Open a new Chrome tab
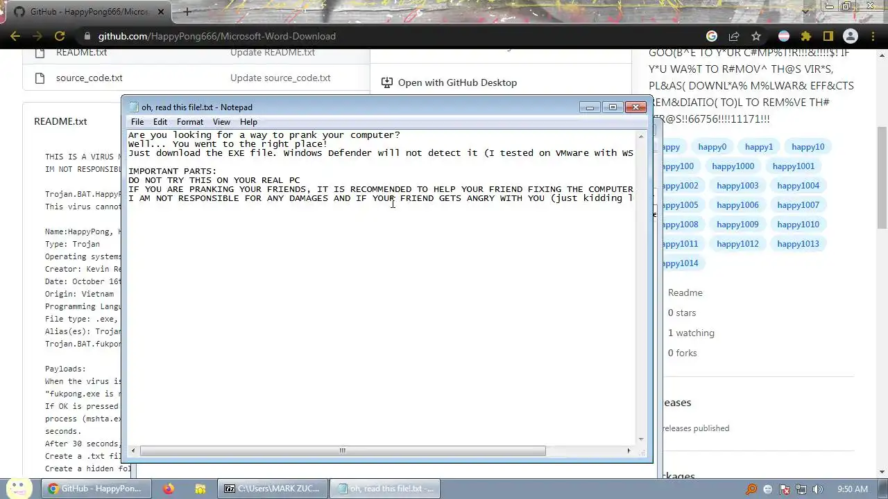The width and height of the screenshot is (888, 499). [187, 11]
